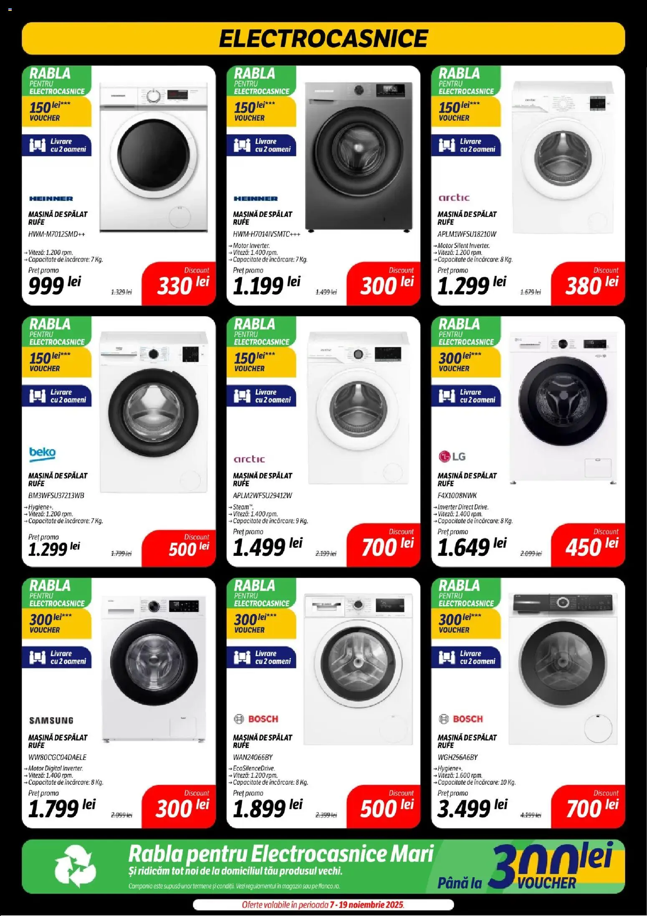This screenshot has width=647, height=916.
Task: Click the Rabla pentru Electrocasnice Mari banner title
Action: [x=281, y=853]
